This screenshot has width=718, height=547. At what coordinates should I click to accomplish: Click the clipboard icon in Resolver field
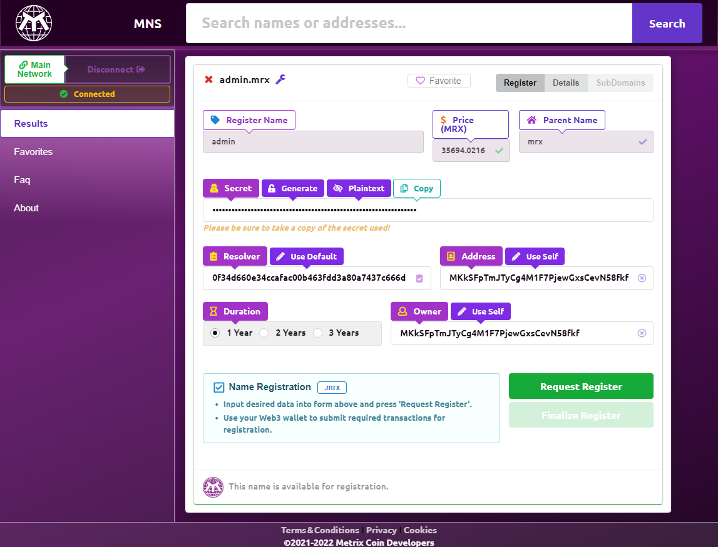tap(419, 278)
